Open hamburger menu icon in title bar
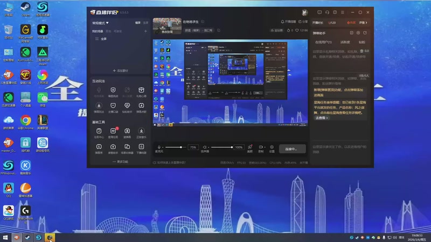 pyautogui.click(x=343, y=12)
